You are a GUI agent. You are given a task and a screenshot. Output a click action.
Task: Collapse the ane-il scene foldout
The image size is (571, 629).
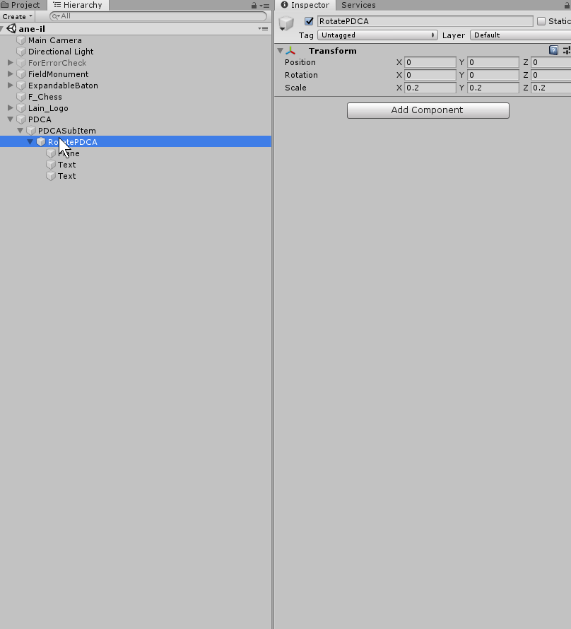click(x=2, y=28)
